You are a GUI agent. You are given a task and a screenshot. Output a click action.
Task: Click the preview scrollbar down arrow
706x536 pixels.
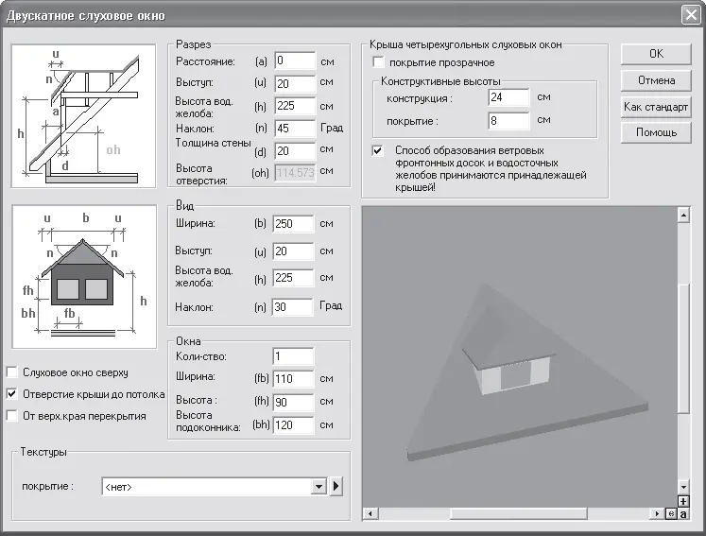(x=682, y=487)
